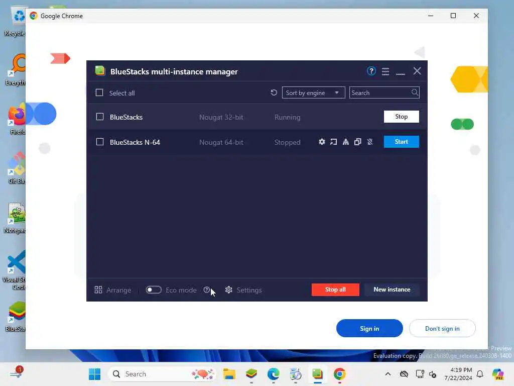Open the Git Bash desktop shortcut
The height and width of the screenshot is (386, 514).
tap(17, 168)
